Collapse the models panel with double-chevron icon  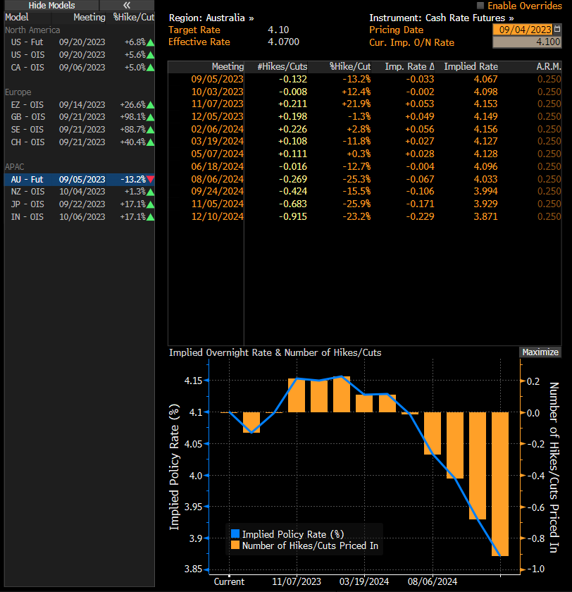tap(127, 5)
